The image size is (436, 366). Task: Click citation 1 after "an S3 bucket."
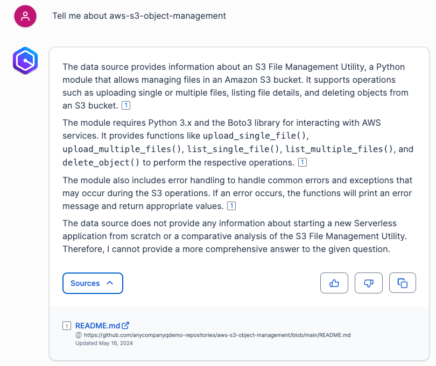coord(126,105)
